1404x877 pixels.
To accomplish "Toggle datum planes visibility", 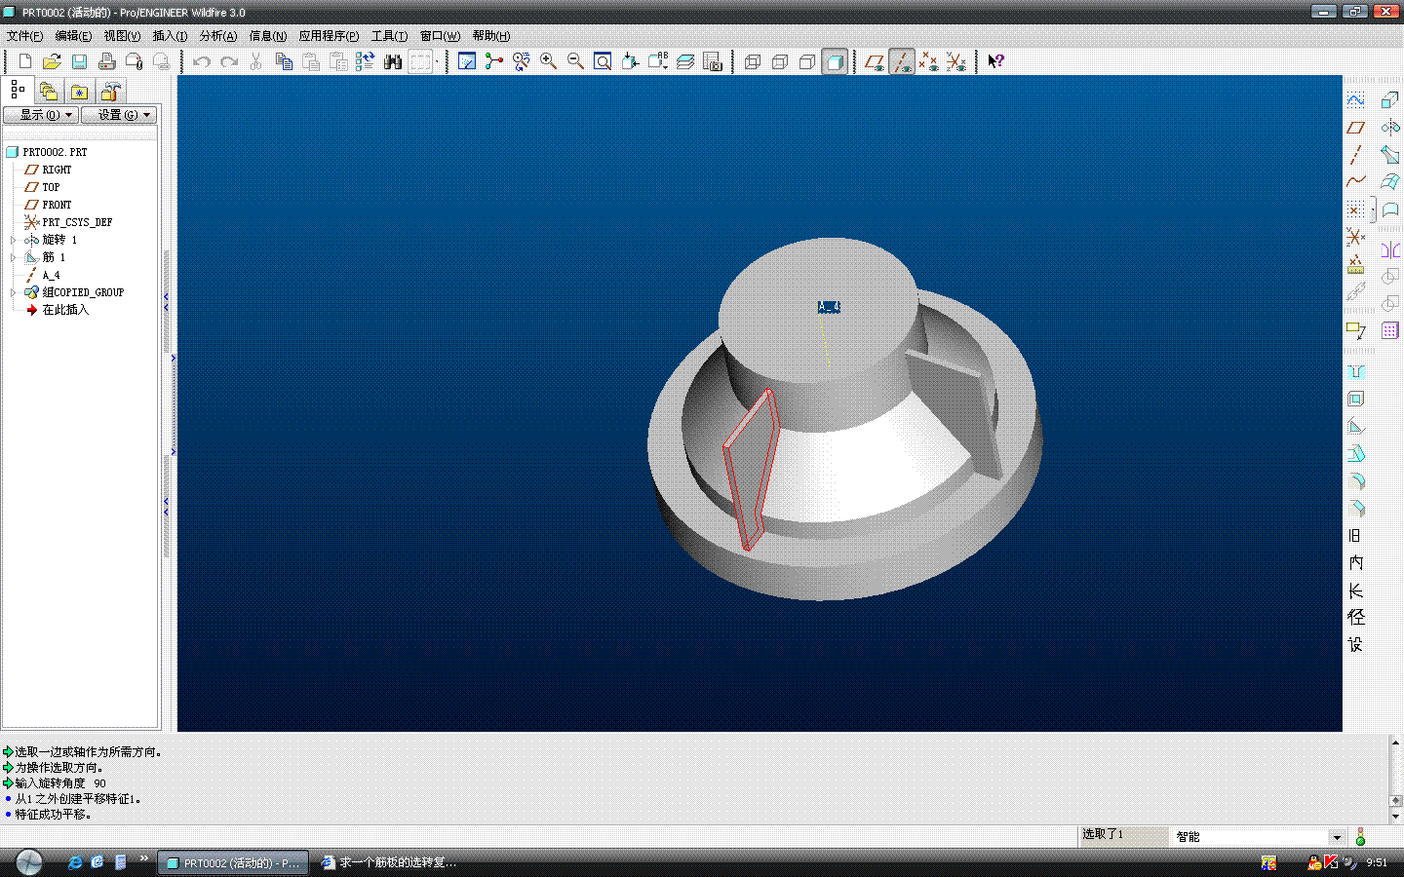I will (x=875, y=61).
